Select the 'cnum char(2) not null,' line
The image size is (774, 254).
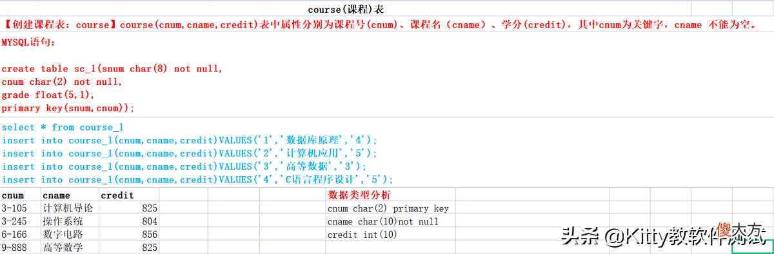coord(62,82)
